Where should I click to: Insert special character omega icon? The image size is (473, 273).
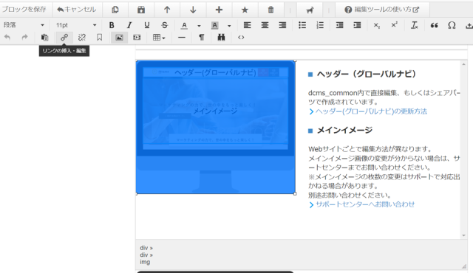click(x=452, y=25)
